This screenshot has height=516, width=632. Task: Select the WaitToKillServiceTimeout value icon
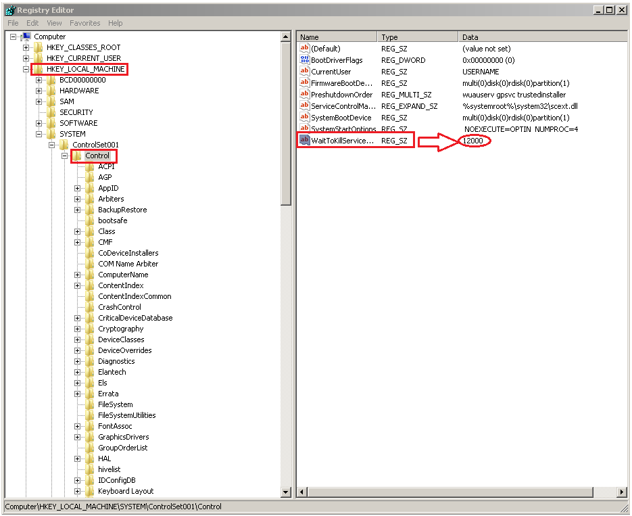point(304,140)
